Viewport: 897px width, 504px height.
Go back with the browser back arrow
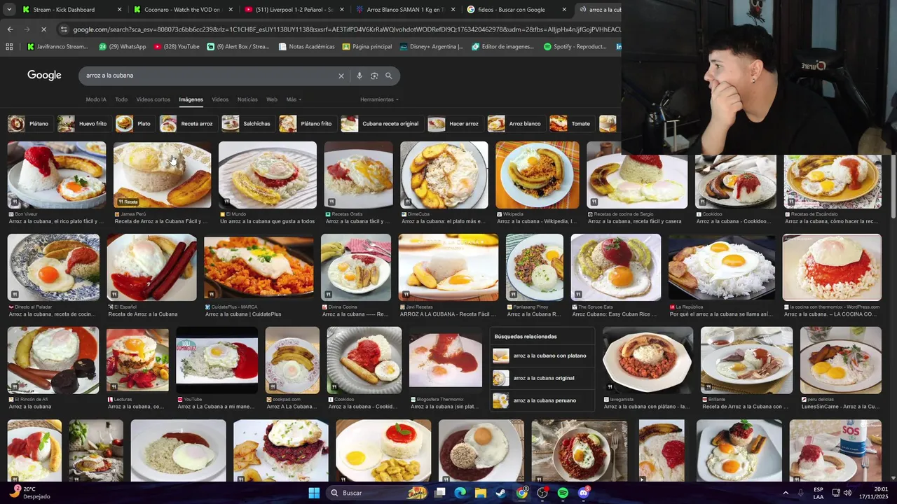tap(10, 29)
